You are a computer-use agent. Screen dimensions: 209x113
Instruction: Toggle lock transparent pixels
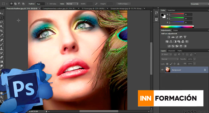click(x=167, y=64)
